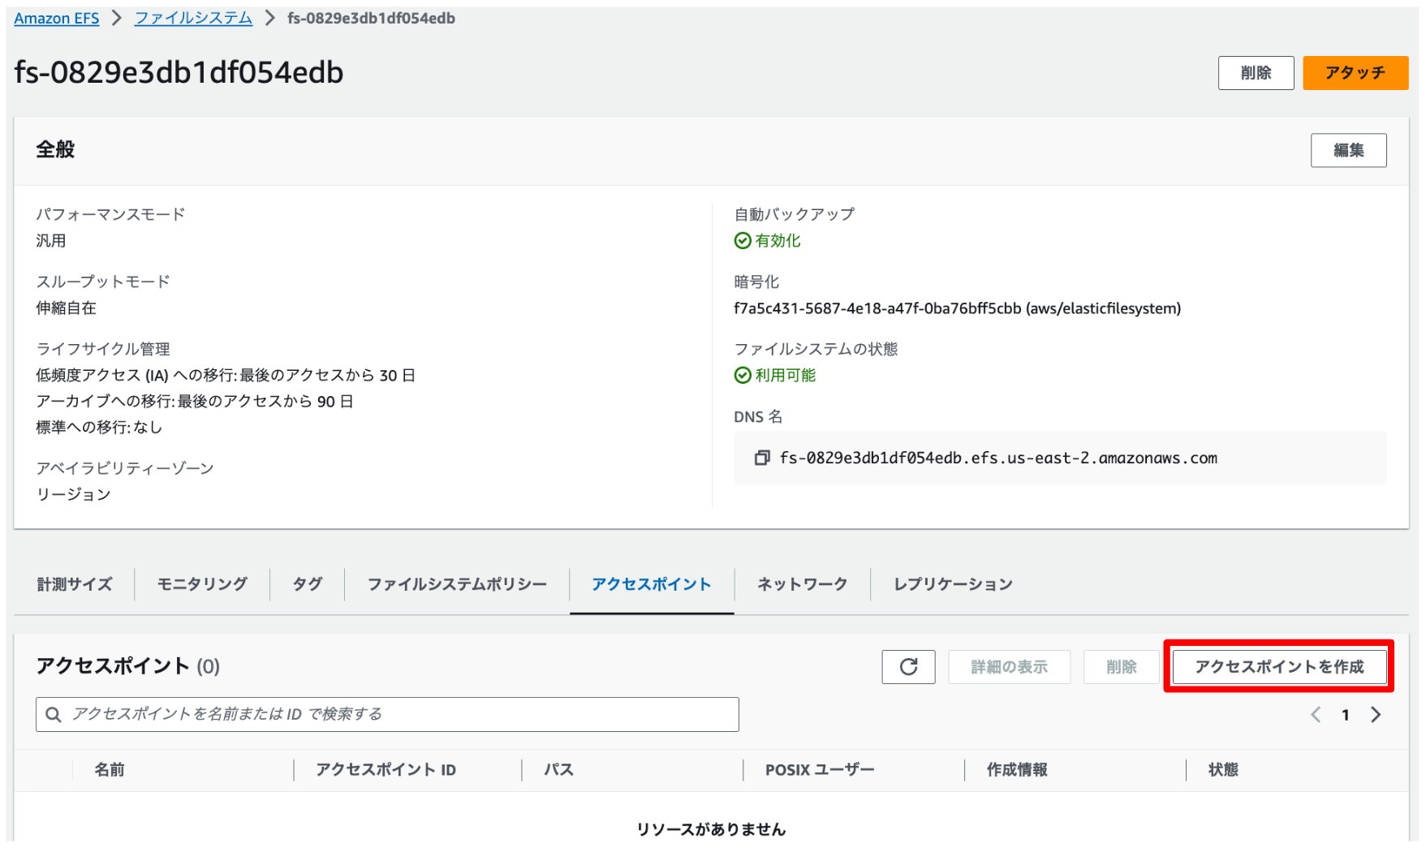
Task: Click the 全般 panel heading
Action: tap(55, 150)
